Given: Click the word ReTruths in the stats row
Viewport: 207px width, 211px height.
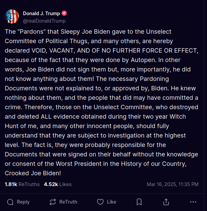Looking at the screenshot, I should click(x=29, y=184).
